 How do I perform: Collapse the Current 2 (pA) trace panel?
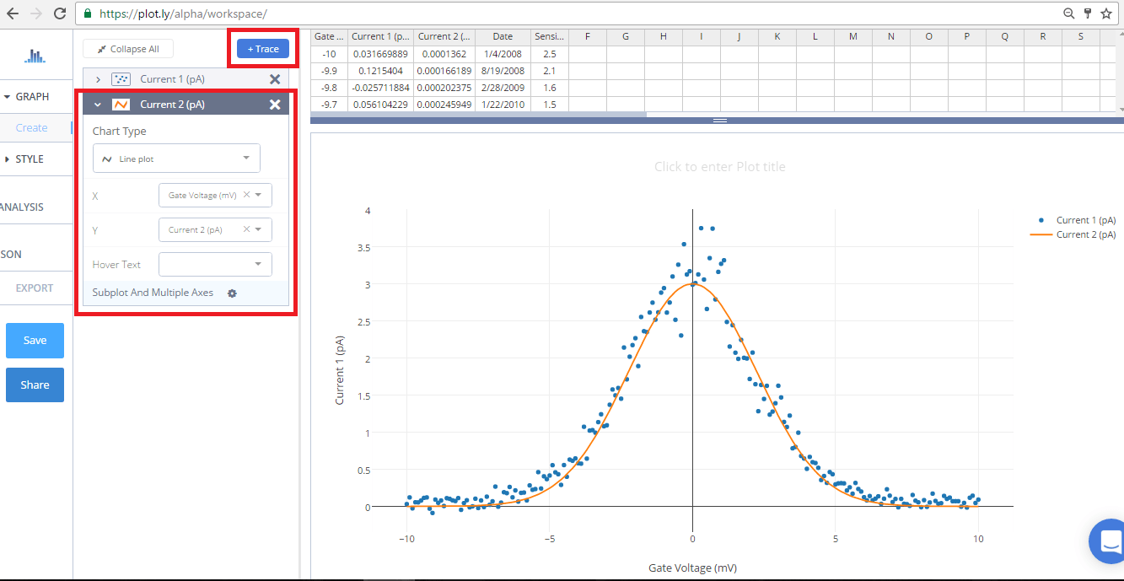[97, 104]
